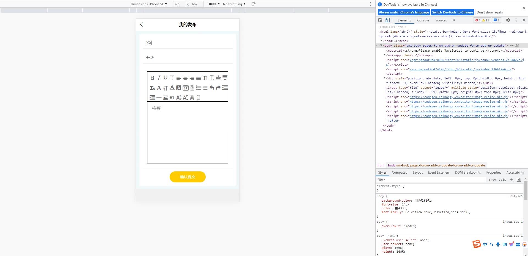
Task: Clear editor content with the trash icon
Action: 192,98
